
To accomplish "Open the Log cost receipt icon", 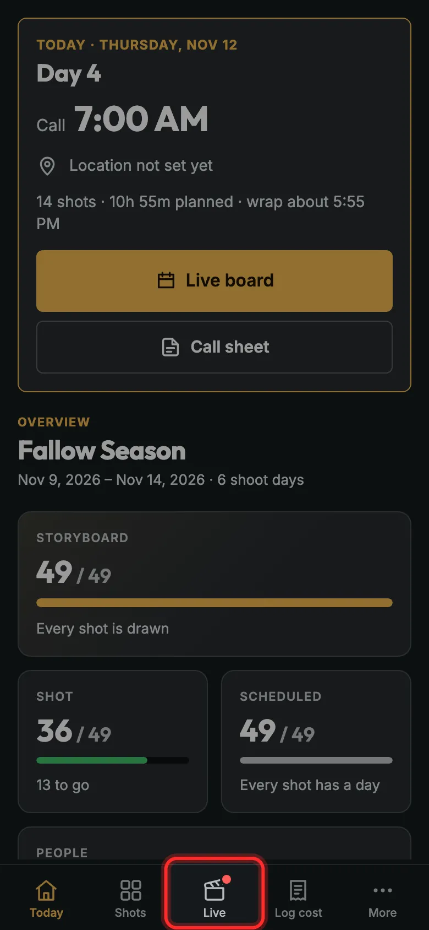I will (298, 890).
